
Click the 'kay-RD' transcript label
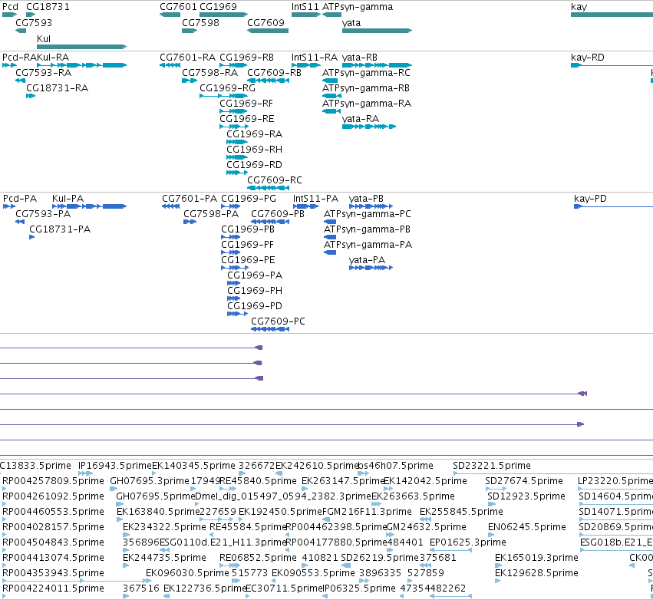click(588, 58)
